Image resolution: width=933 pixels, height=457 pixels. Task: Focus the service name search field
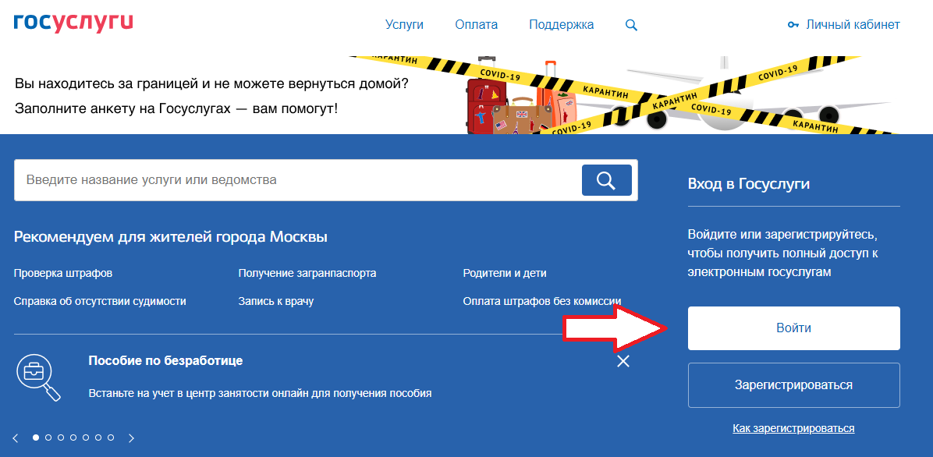coord(297,179)
